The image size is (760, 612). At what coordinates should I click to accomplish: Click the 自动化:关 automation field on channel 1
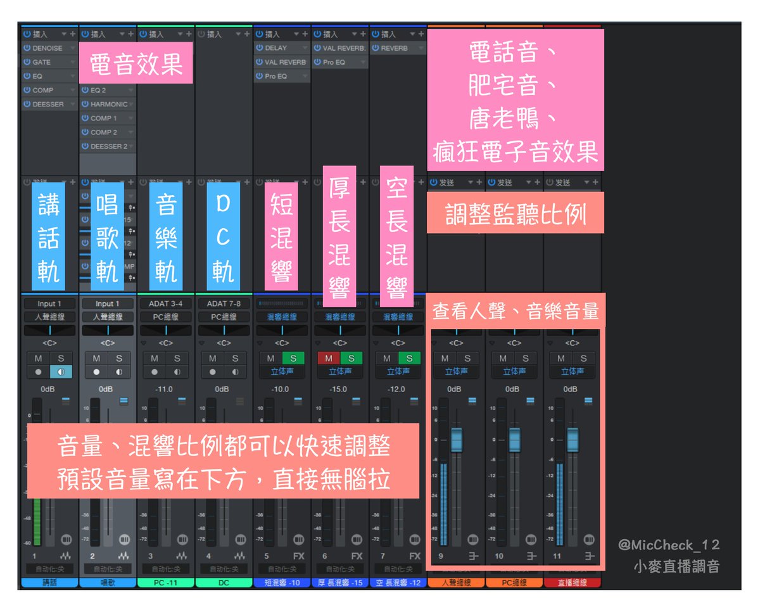tap(49, 569)
